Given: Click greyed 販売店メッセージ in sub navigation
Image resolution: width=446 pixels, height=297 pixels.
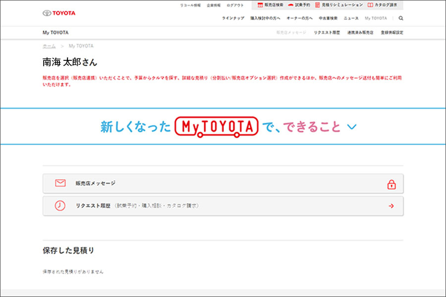Looking at the screenshot, I should (291, 33).
